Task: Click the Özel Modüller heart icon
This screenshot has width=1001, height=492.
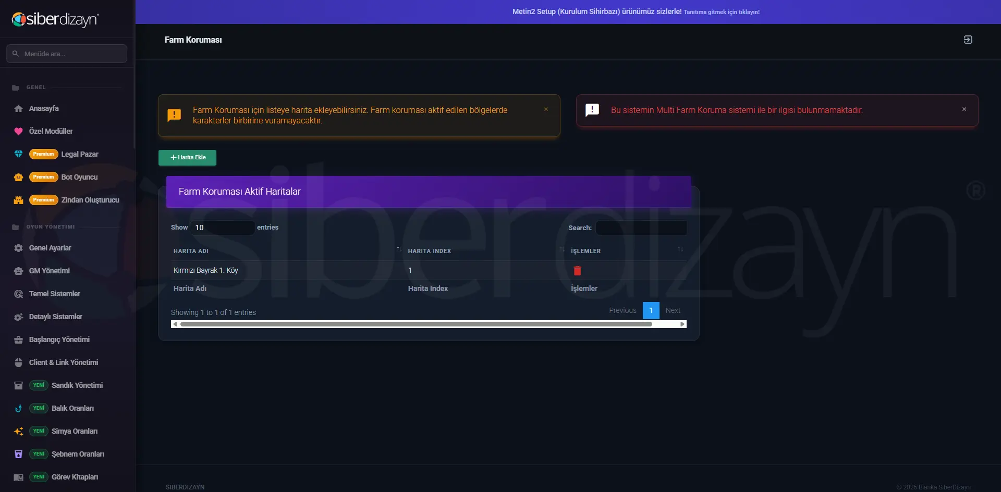Action: coord(19,131)
